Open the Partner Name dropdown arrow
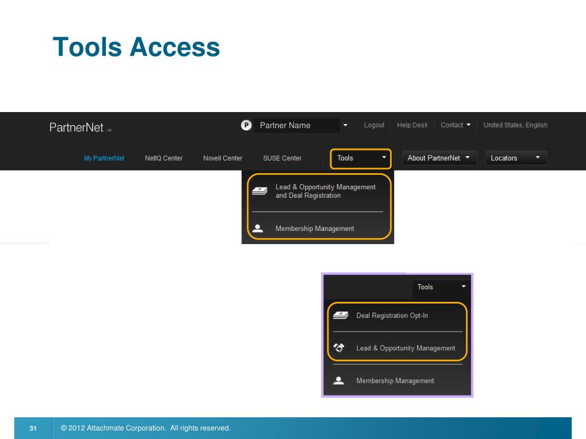The image size is (586, 439). point(345,125)
